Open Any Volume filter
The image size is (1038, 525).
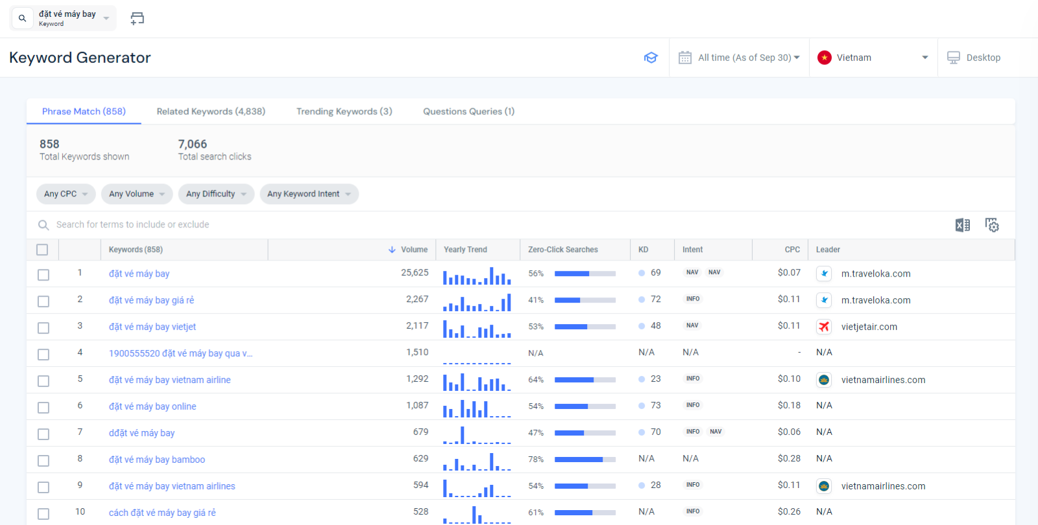point(137,194)
